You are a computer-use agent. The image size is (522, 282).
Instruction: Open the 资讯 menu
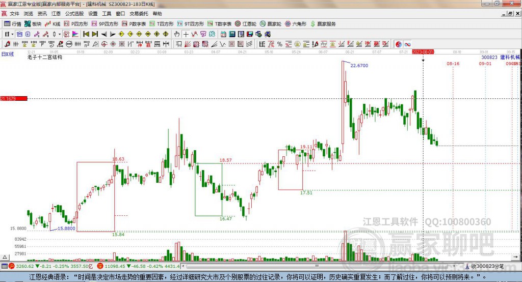point(42,14)
